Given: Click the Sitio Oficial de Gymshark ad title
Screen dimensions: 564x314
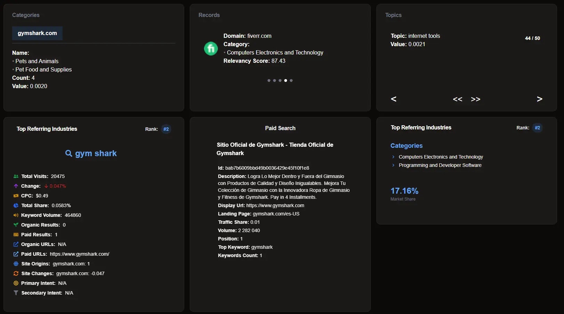Looking at the screenshot, I should click(275, 149).
